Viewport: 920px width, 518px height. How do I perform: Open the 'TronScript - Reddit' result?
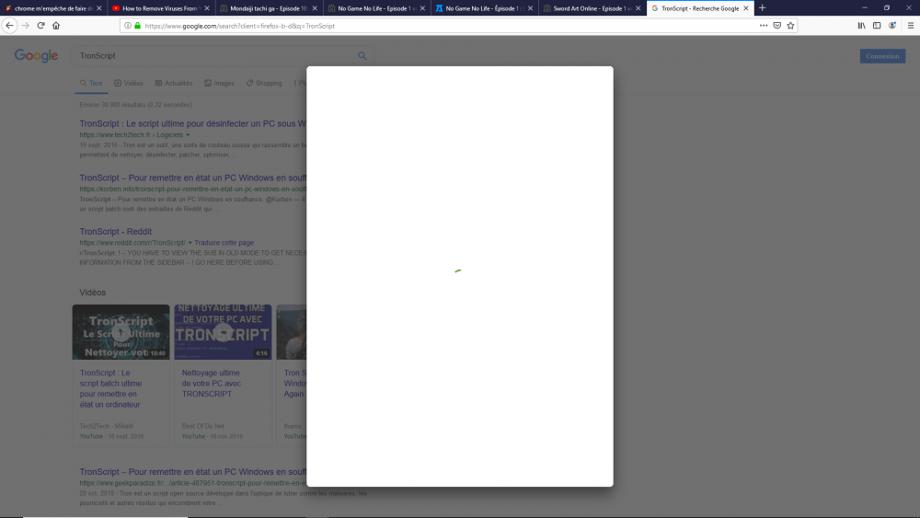pos(116,232)
